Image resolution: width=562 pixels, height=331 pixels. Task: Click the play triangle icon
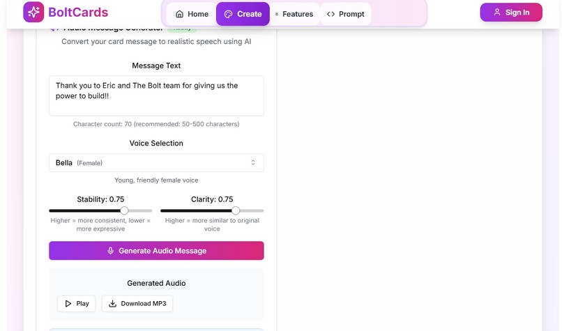click(x=68, y=303)
